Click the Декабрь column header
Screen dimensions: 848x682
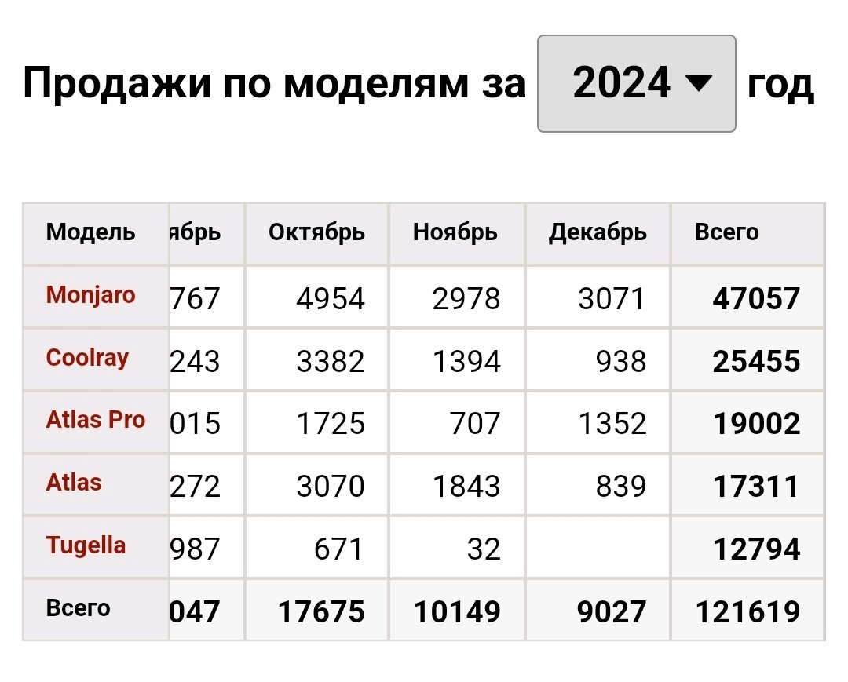pos(598,232)
